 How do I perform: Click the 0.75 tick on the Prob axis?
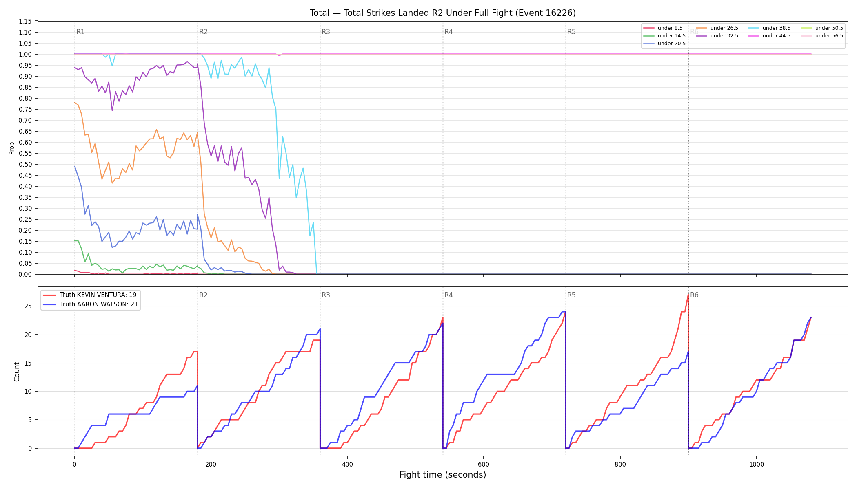coord(25,110)
